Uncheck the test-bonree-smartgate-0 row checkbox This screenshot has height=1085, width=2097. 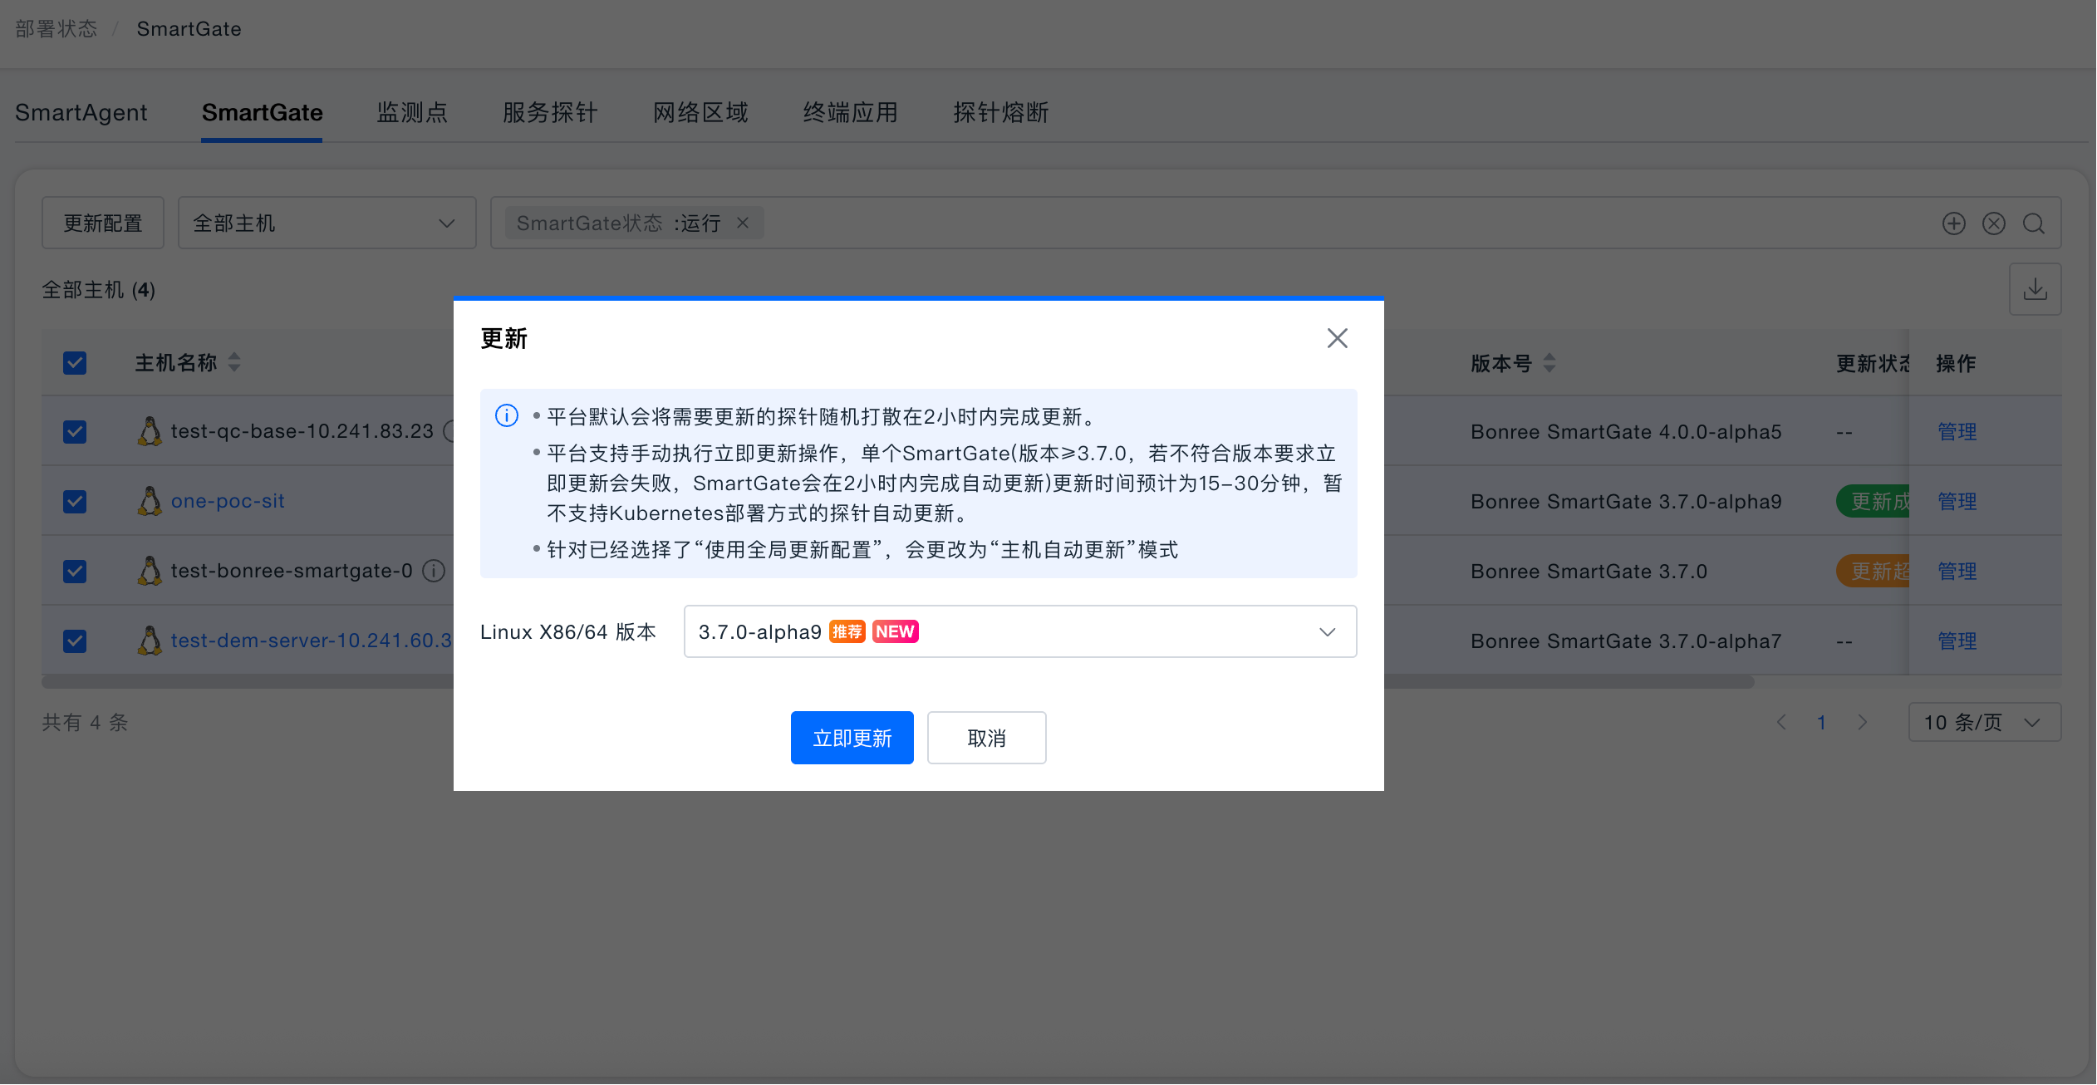click(75, 571)
